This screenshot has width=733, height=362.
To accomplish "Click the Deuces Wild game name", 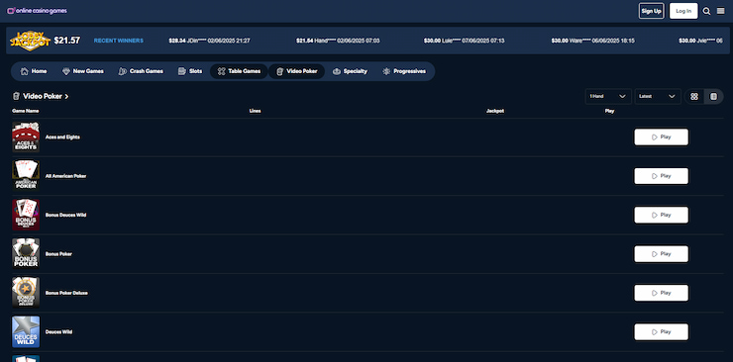I will click(58, 331).
